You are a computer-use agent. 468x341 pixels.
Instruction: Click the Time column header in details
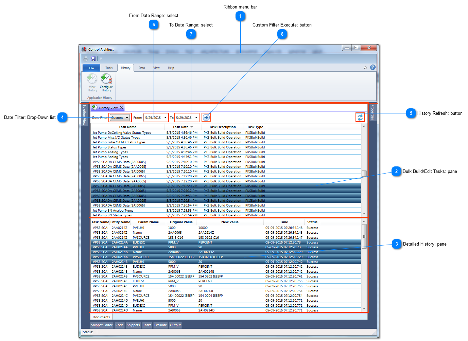pos(284,222)
